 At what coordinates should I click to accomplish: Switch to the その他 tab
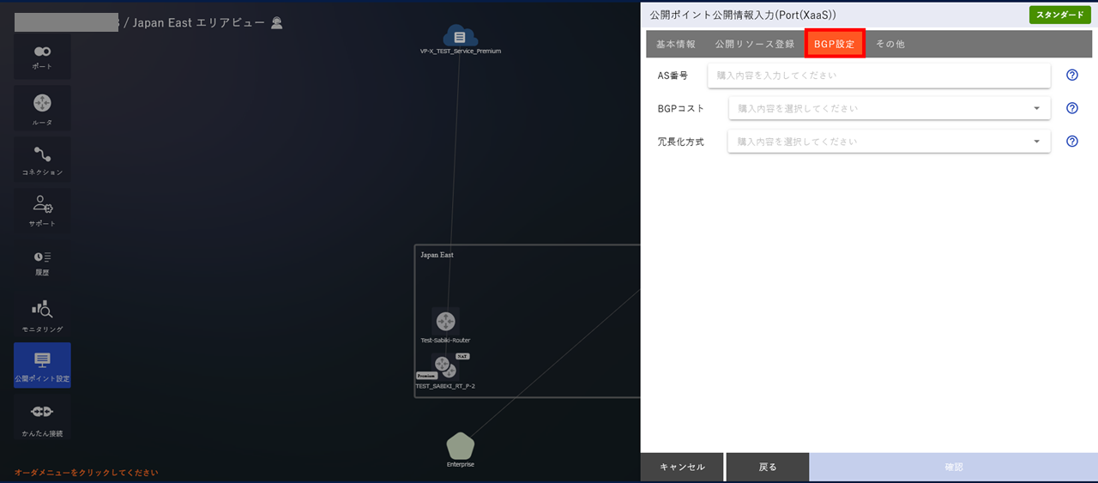pyautogui.click(x=890, y=44)
